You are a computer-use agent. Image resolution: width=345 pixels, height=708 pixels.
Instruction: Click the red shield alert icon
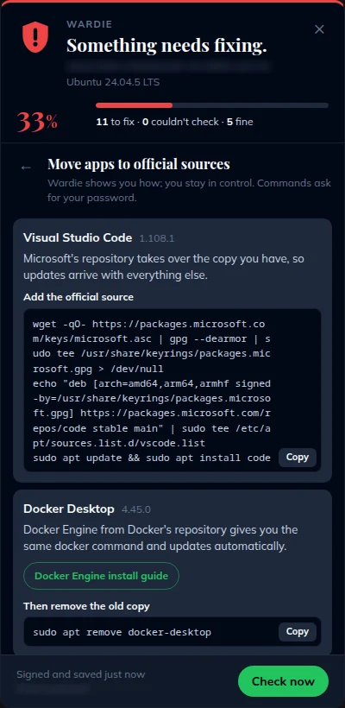tap(35, 36)
